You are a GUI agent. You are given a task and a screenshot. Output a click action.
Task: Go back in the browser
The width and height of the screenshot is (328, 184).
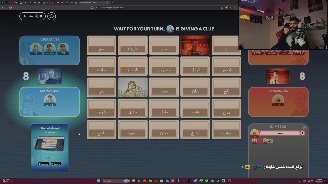(3, 8)
